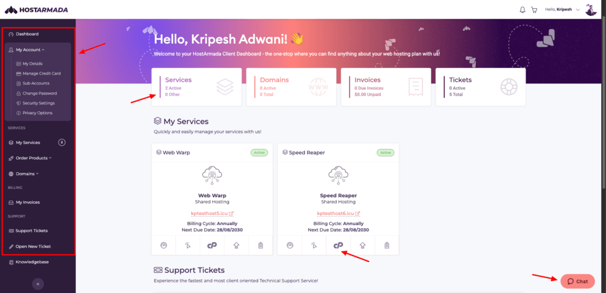Click the Tickets summary card

point(481,86)
